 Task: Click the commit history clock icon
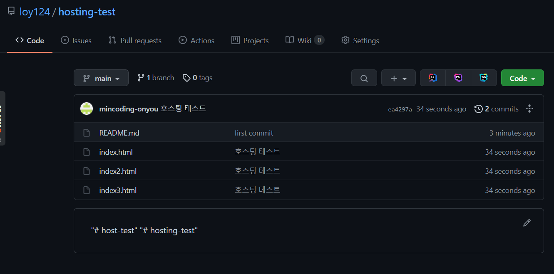[479, 109]
